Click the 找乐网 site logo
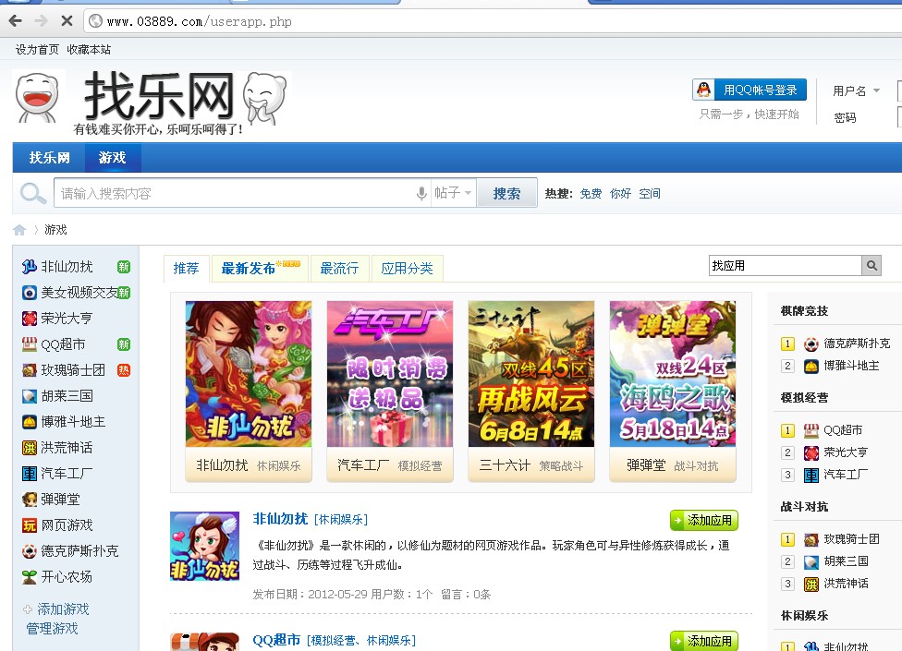This screenshot has width=902, height=651. tap(152, 102)
